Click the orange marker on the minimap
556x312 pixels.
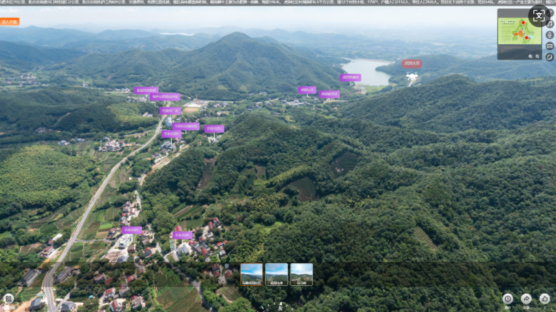(x=518, y=35)
